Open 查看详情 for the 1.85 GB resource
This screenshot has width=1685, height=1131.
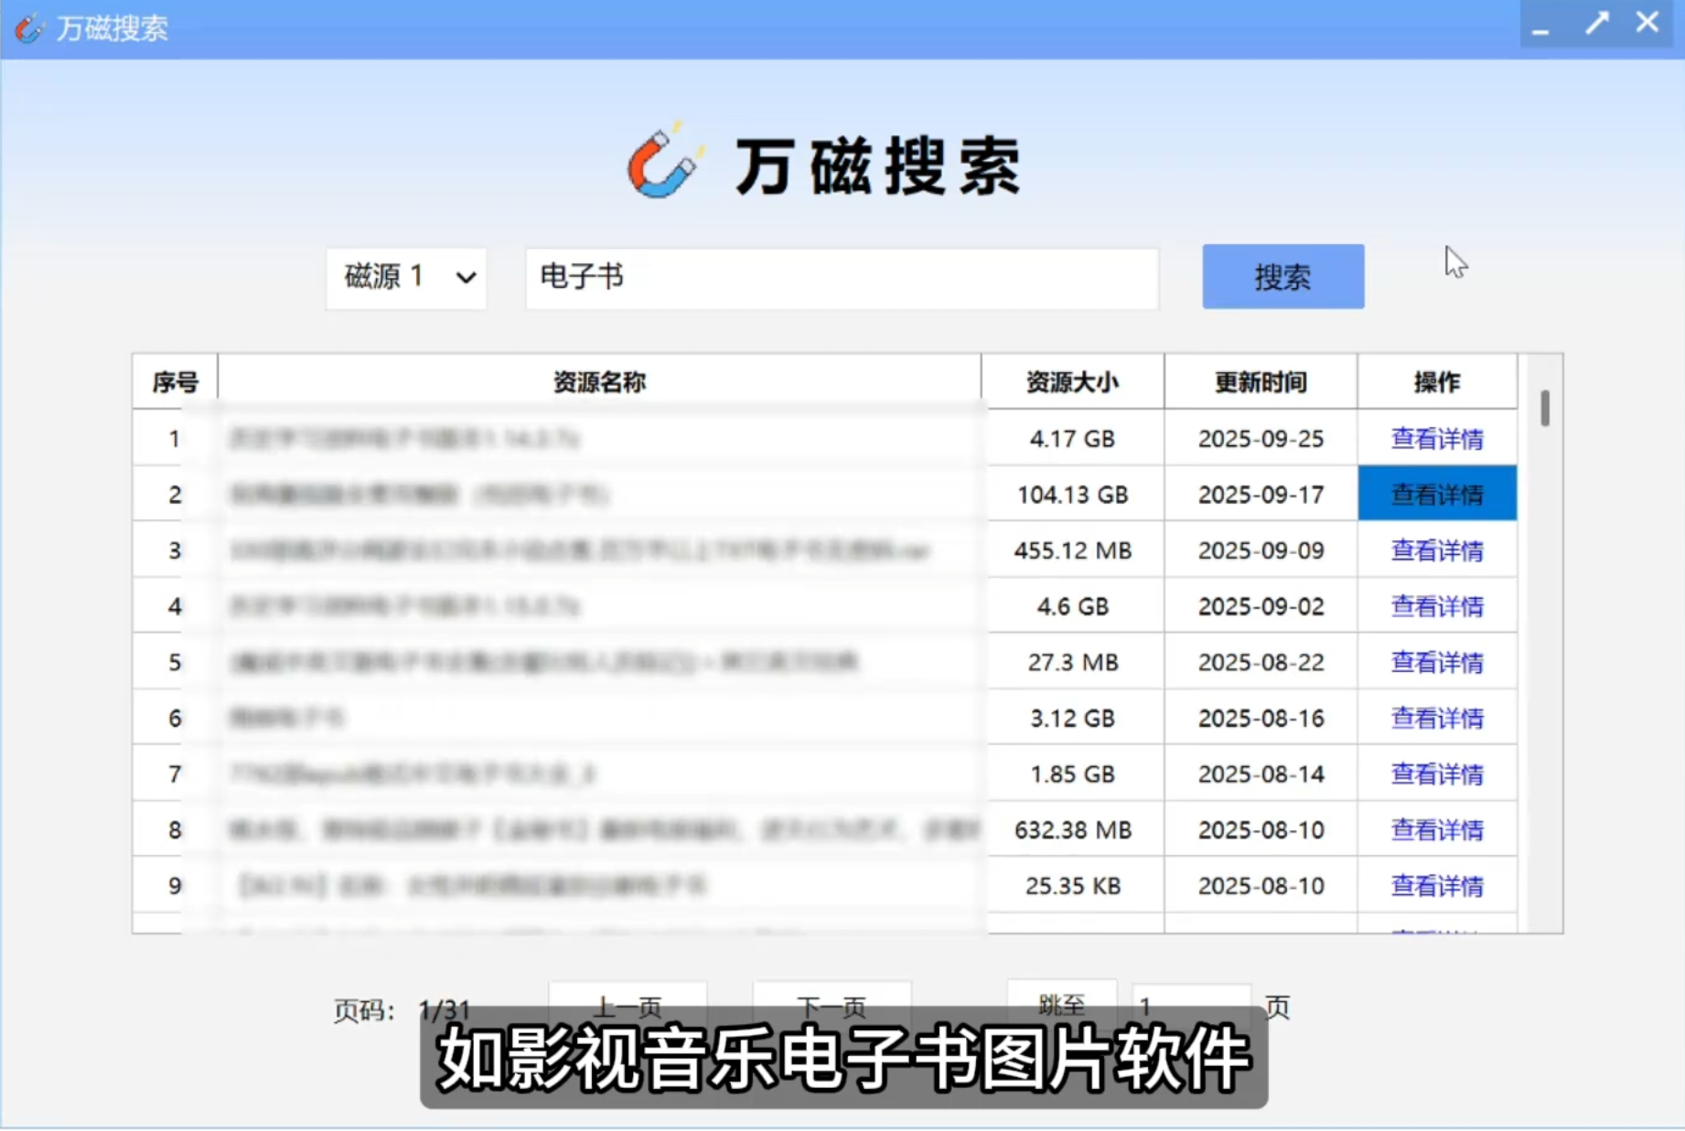tap(1436, 774)
